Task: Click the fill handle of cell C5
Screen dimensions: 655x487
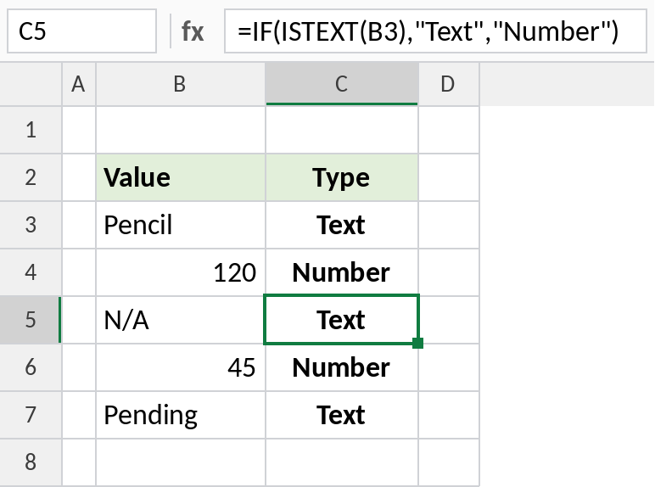Action: (417, 343)
